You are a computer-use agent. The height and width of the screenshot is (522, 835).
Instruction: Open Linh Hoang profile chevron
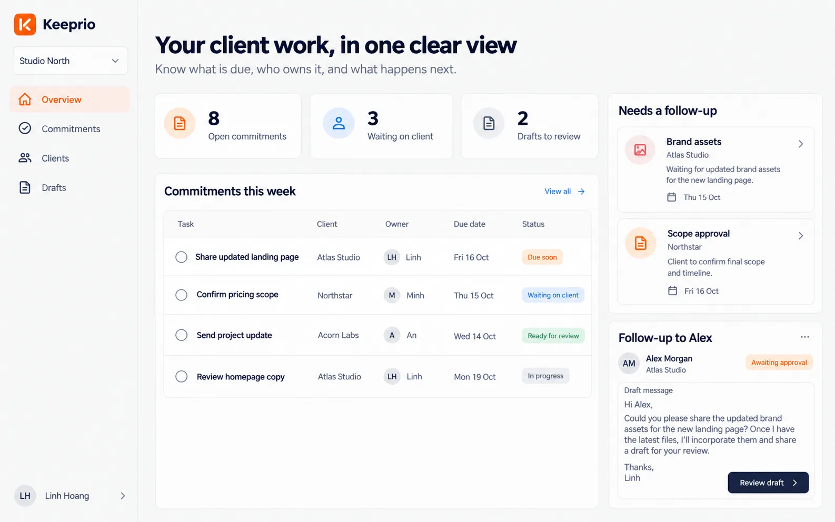click(x=123, y=496)
